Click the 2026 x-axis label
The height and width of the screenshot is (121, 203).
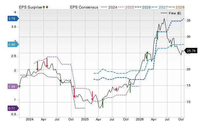pyautogui.click(x=140, y=119)
